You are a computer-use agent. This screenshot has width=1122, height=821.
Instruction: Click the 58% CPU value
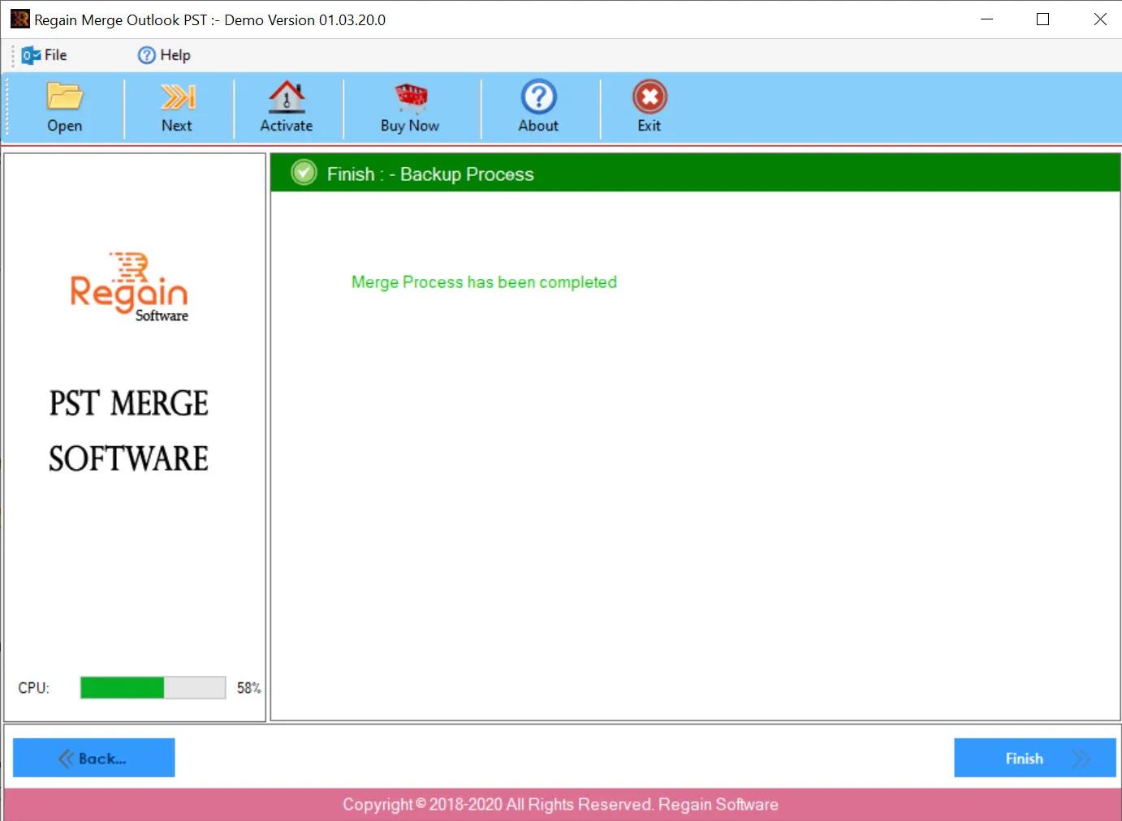(248, 688)
